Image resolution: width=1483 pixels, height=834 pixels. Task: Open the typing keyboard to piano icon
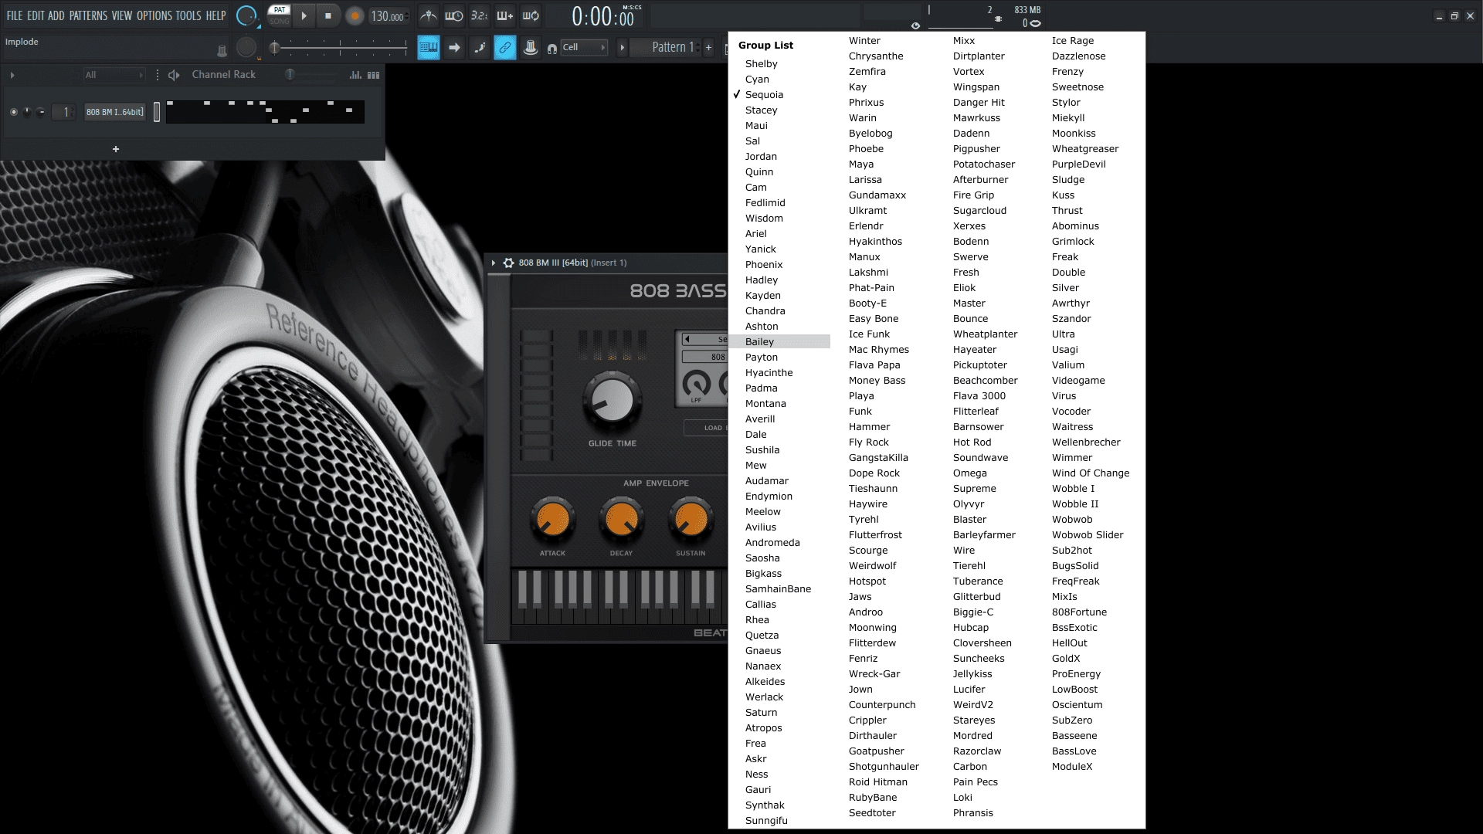coord(428,48)
